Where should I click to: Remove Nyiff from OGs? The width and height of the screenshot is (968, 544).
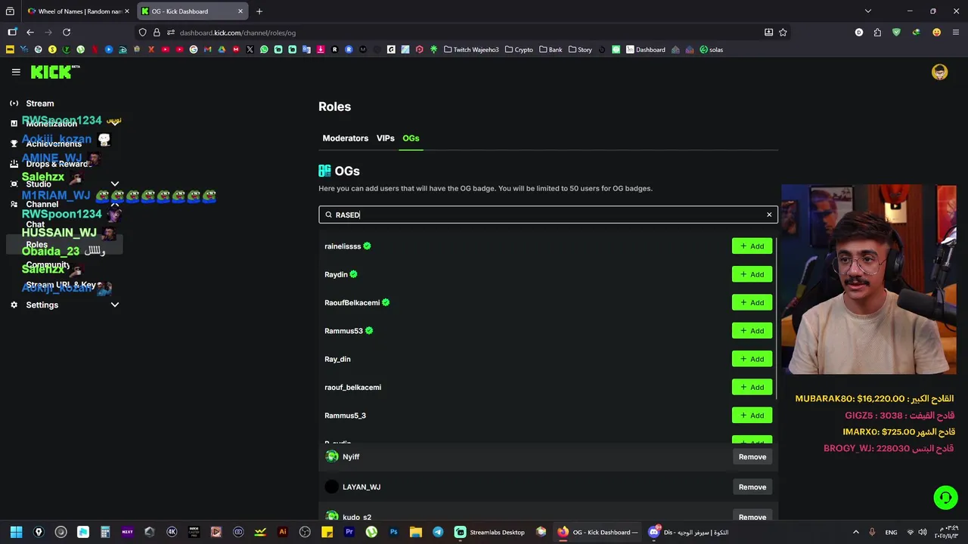coord(752,456)
